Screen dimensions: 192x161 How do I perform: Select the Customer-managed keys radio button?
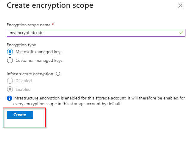(x=10, y=61)
